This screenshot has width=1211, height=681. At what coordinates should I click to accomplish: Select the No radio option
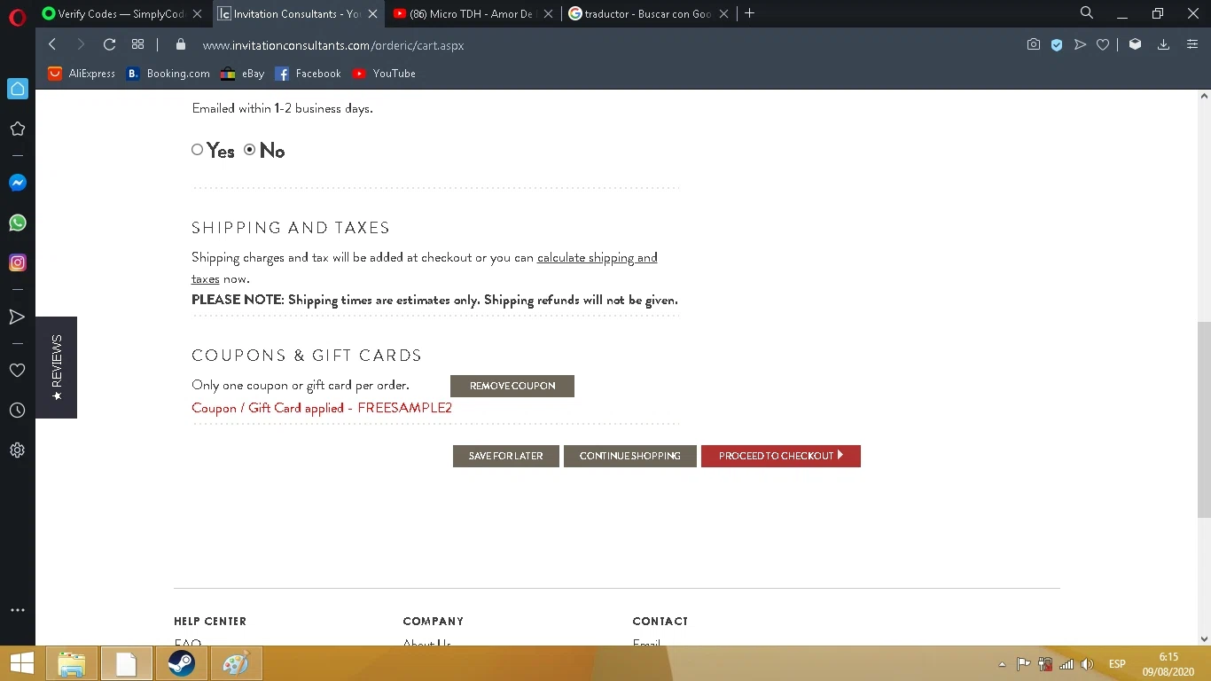coord(250,150)
